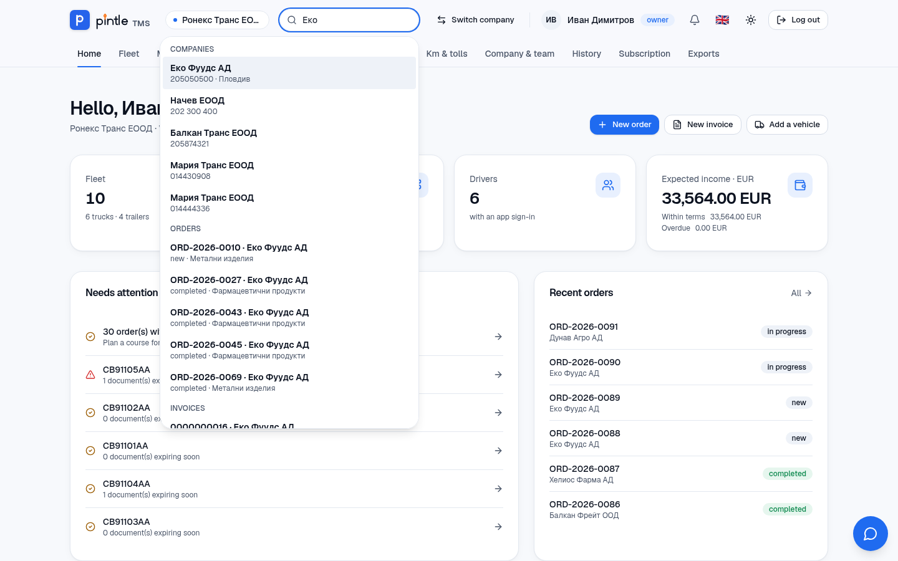Click the check icon beside CB91101AA
This screenshot has height=561, width=898.
pos(90,451)
